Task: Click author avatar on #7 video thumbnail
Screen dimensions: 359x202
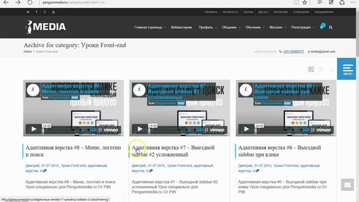Action: click(140, 90)
